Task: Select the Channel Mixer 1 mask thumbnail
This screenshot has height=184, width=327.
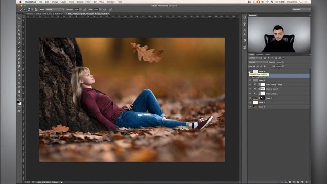Action: [263, 89]
